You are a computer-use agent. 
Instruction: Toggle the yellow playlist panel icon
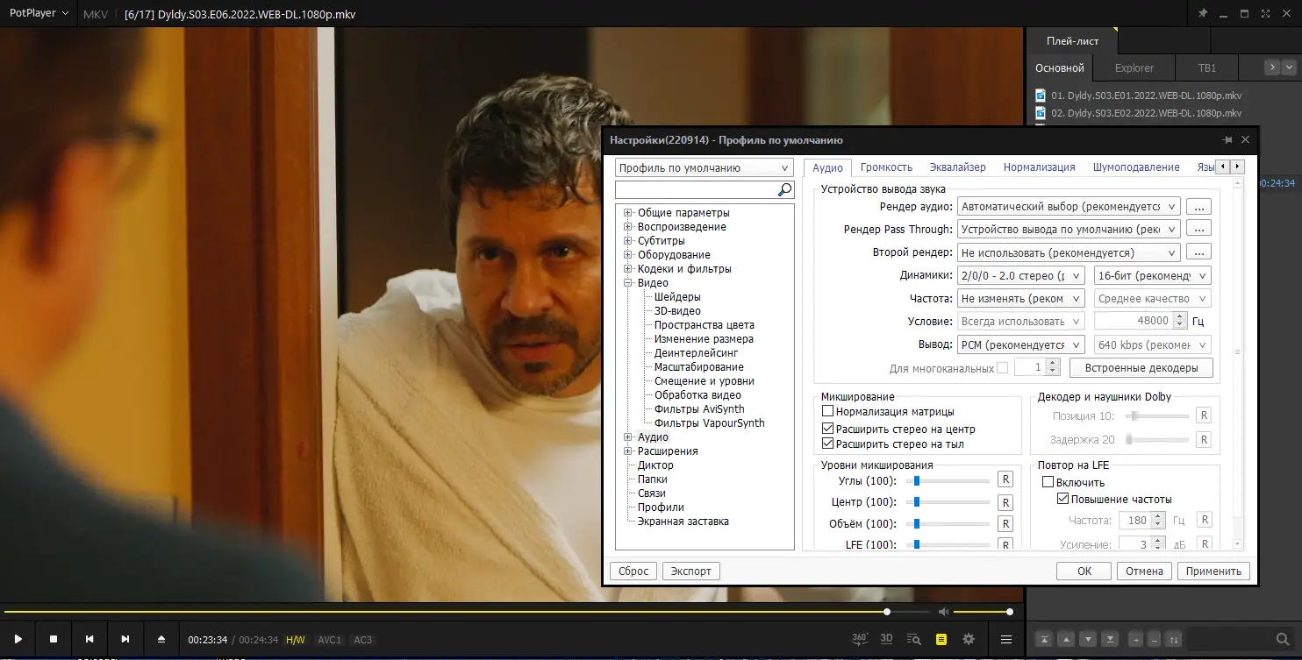pos(941,640)
